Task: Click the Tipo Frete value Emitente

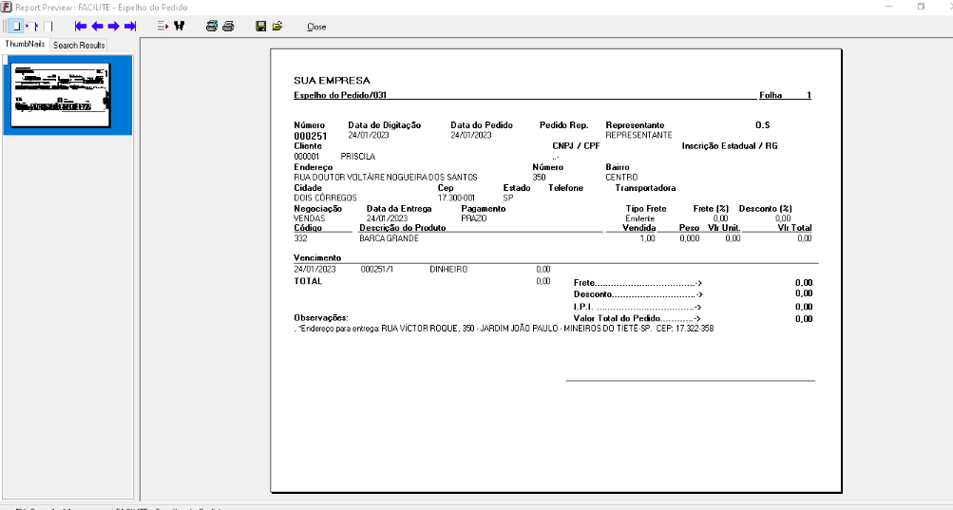Action: click(x=640, y=218)
